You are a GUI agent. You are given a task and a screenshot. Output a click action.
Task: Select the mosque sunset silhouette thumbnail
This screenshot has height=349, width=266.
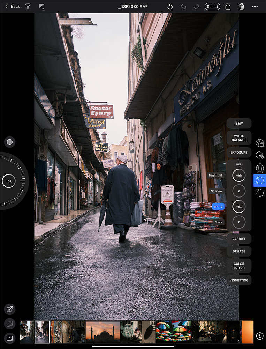[103, 332]
